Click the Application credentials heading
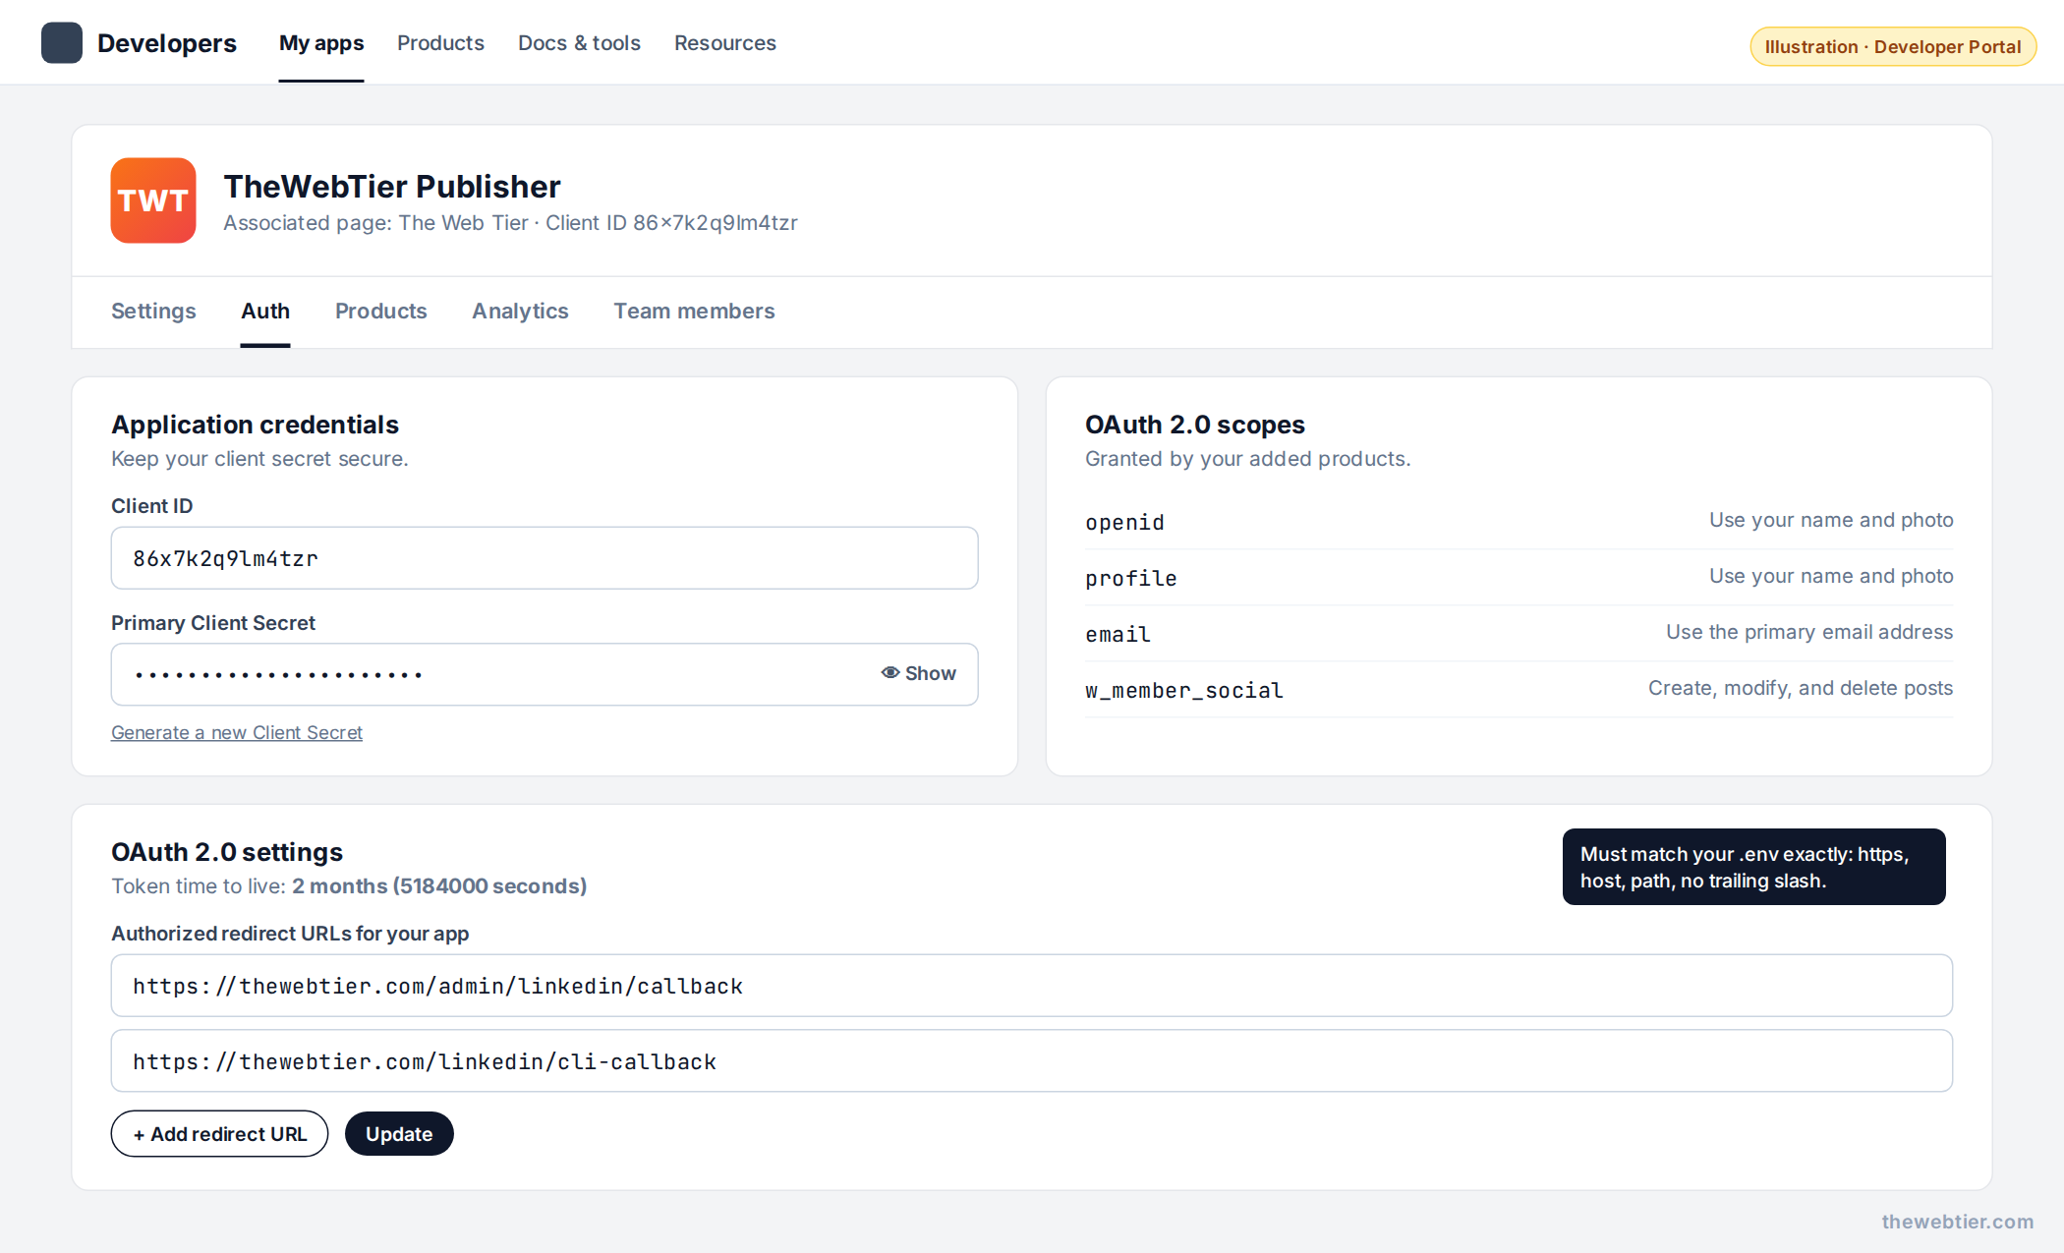2064x1253 pixels. tap(255, 425)
